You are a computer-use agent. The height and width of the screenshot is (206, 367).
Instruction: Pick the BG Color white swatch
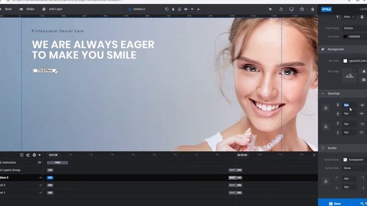pos(345,61)
